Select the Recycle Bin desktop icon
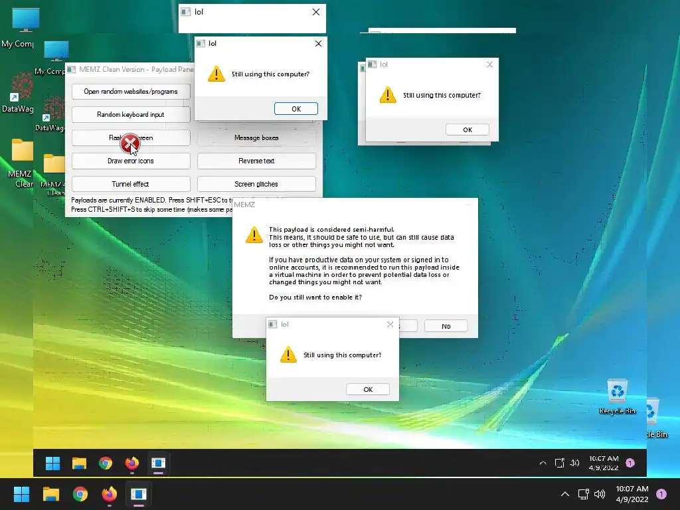Screen dimensions: 680x510 click(x=617, y=397)
